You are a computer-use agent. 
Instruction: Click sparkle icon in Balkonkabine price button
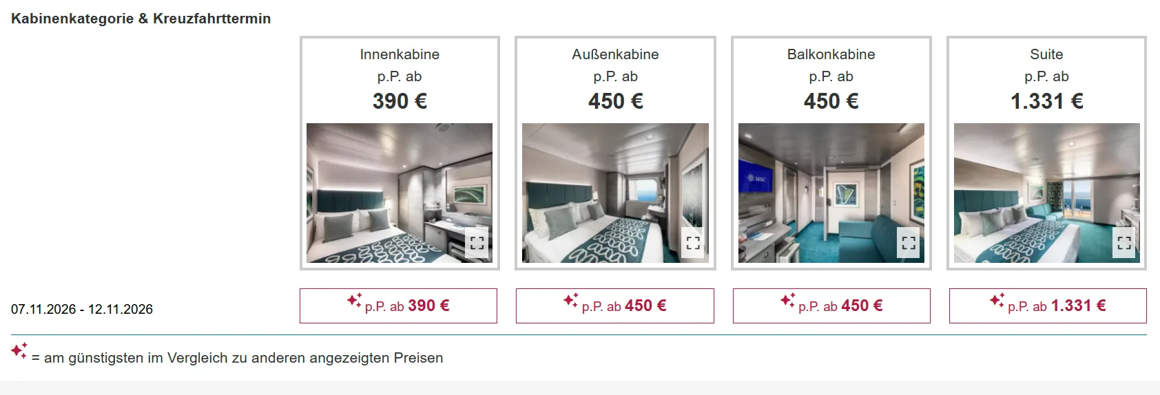pyautogui.click(x=788, y=300)
